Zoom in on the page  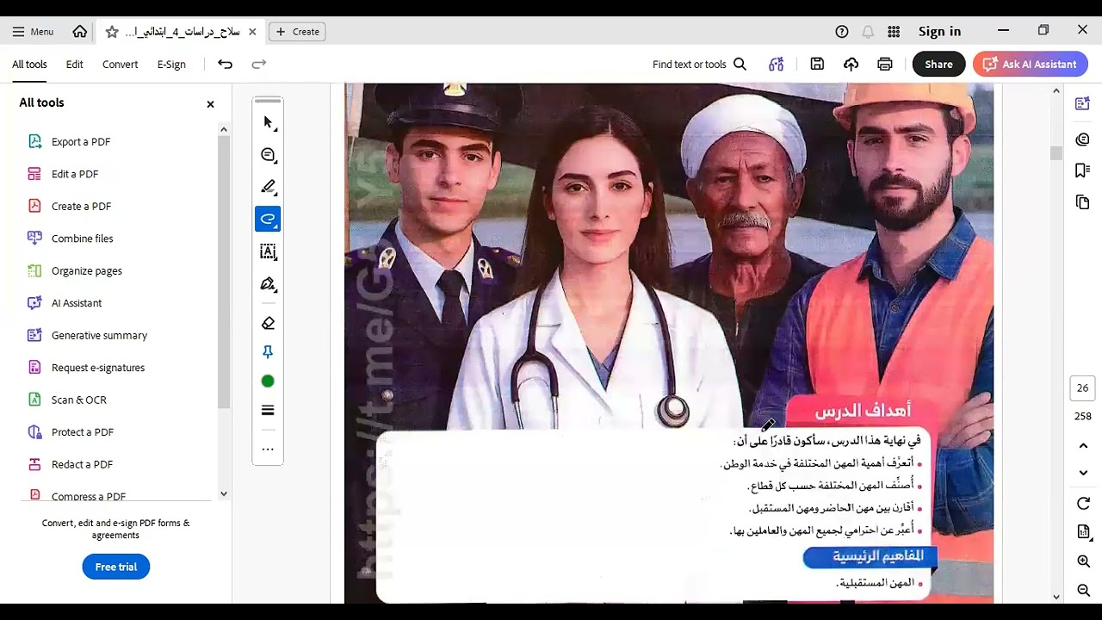[x=1083, y=561]
